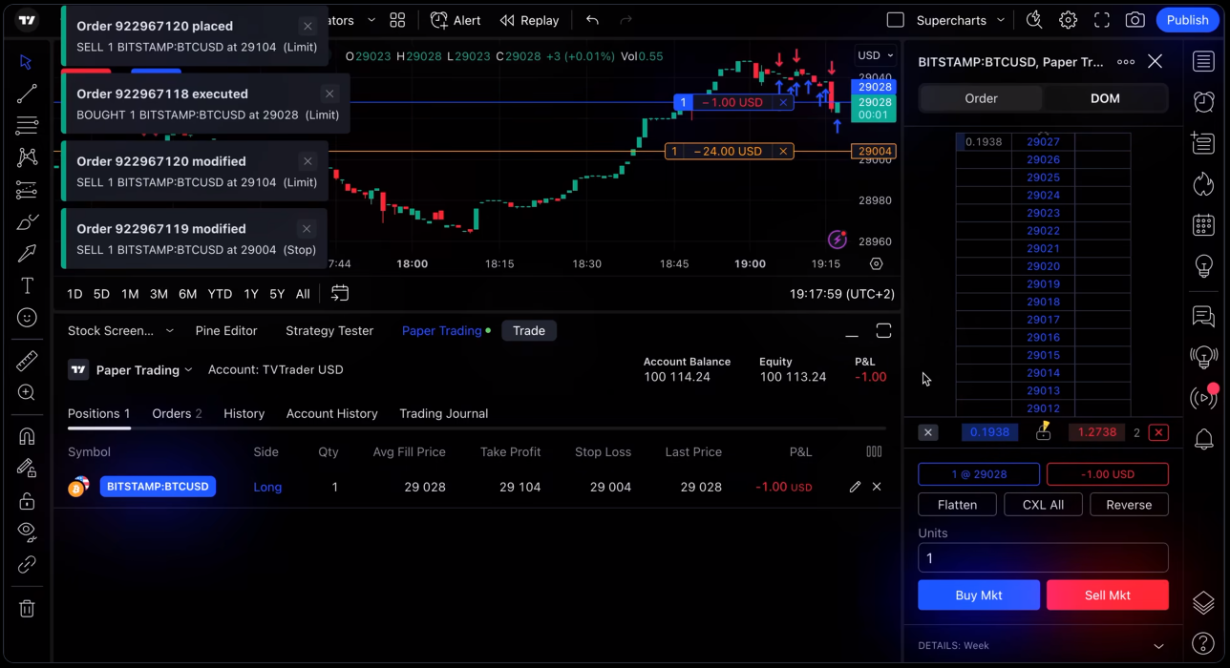Open the Fibonacci tools group
Viewport: 1230px width, 668px height.
coord(27,125)
